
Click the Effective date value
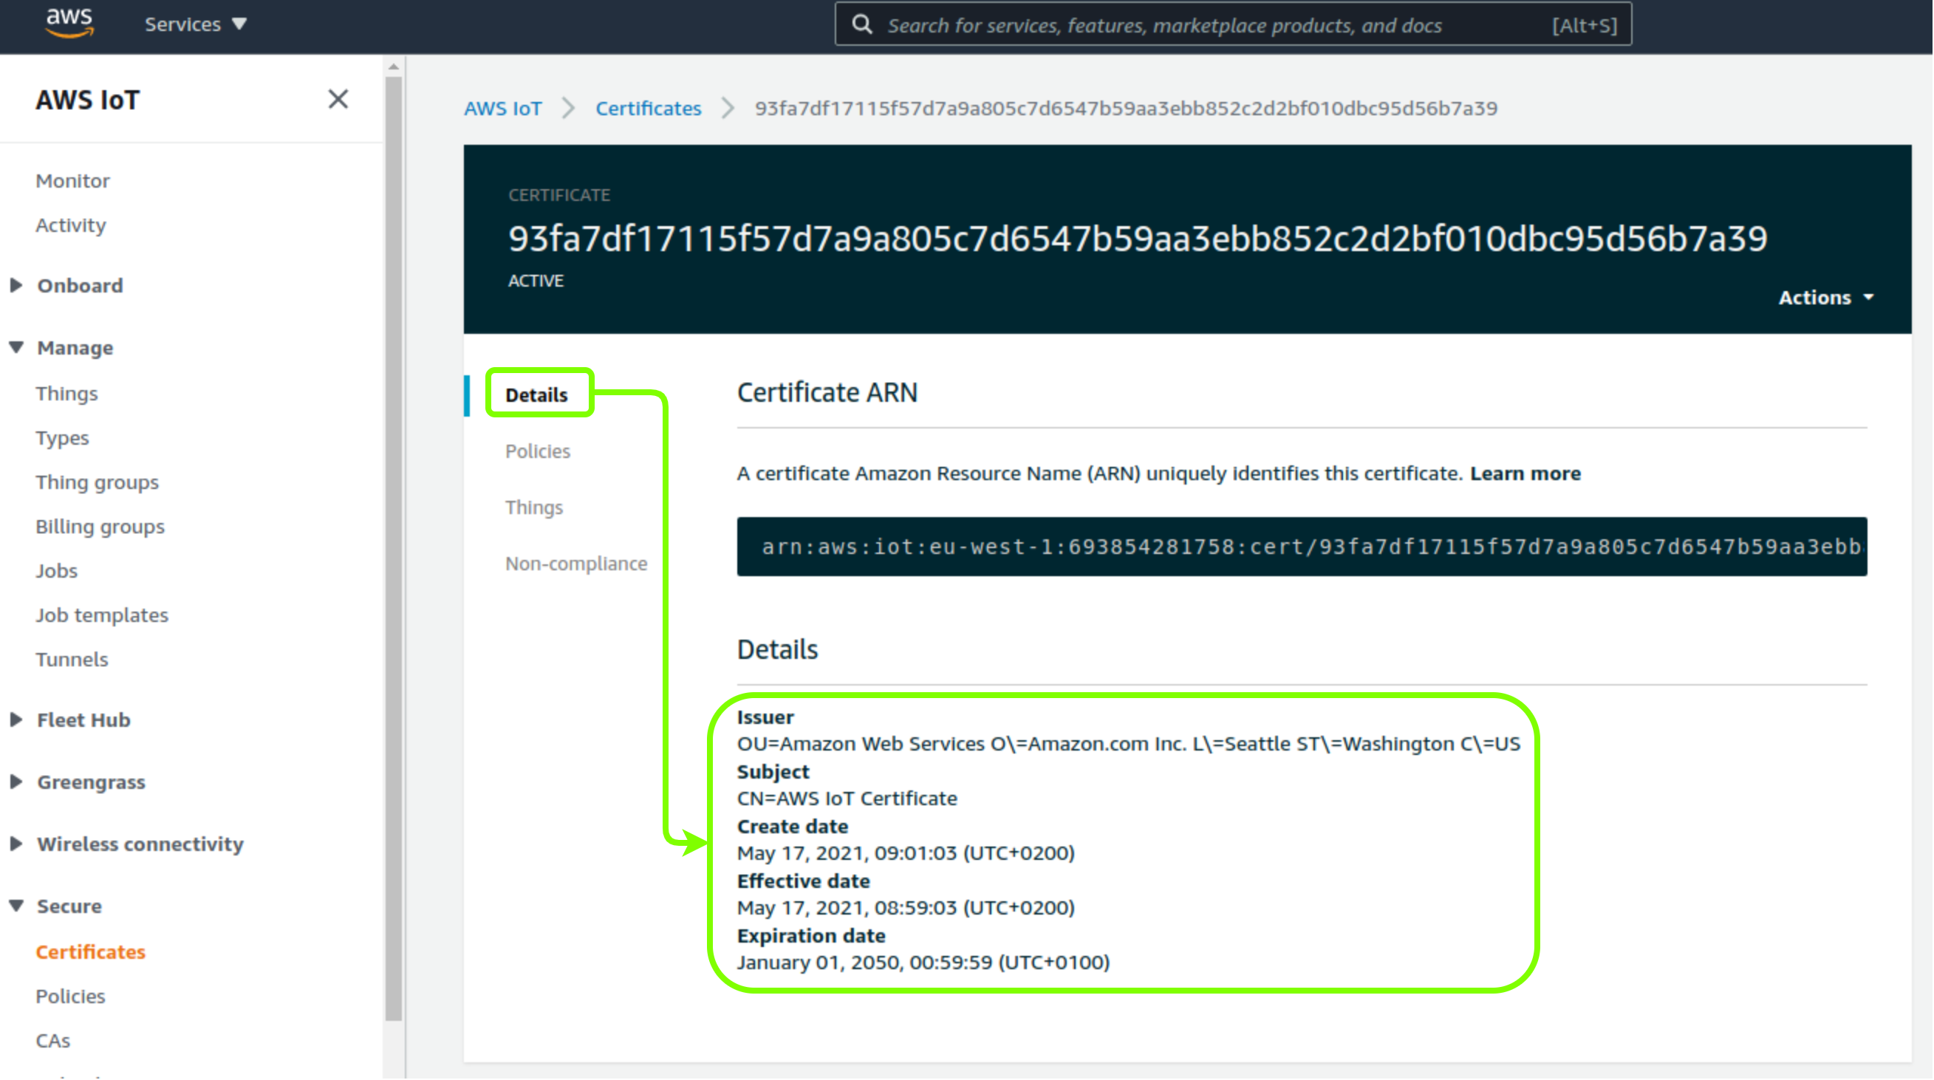coord(906,909)
